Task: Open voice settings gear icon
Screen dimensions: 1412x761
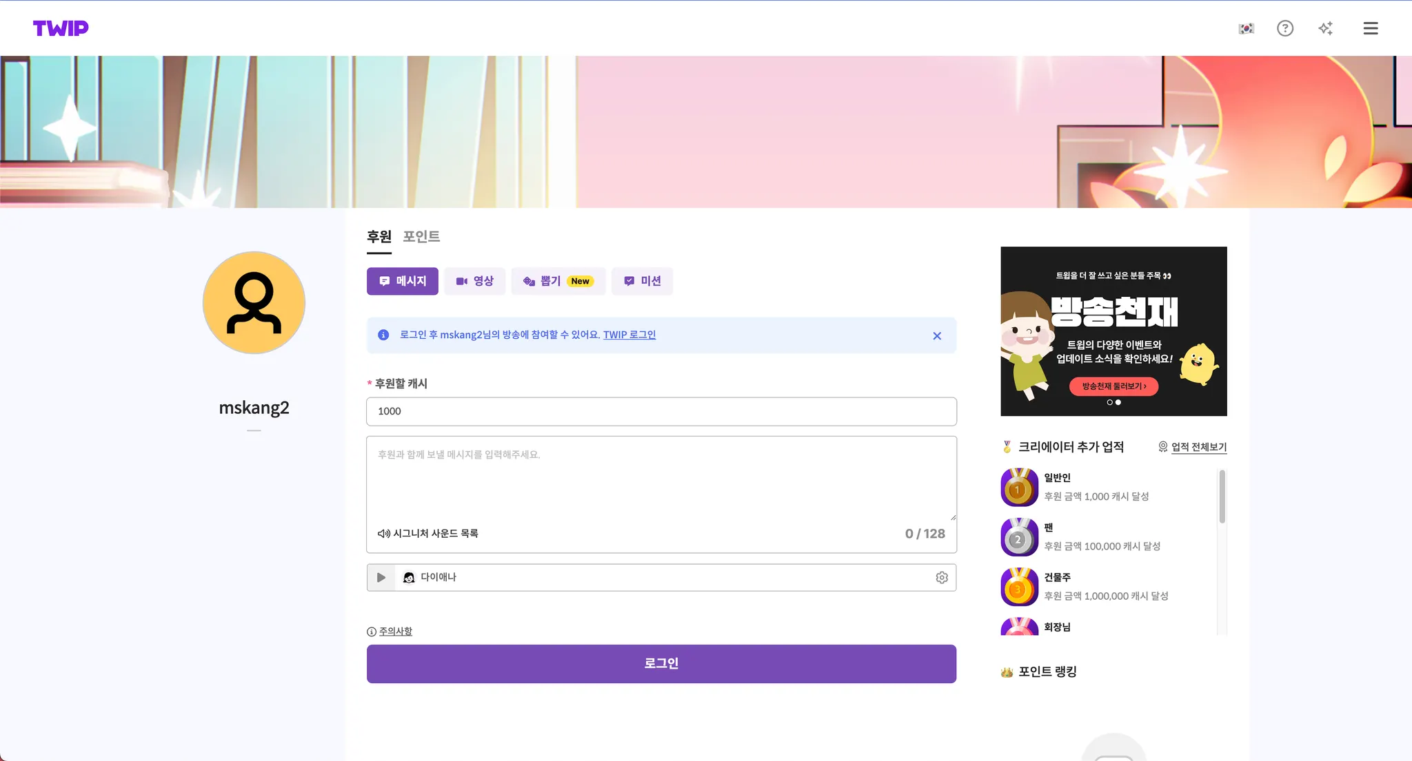Action: tap(942, 578)
